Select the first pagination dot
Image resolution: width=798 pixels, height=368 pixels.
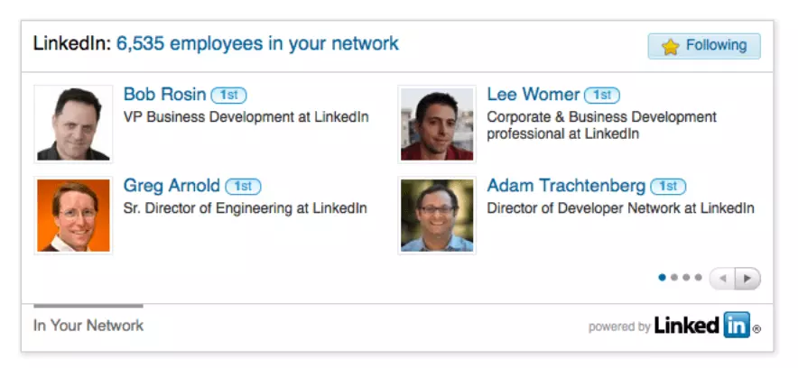pyautogui.click(x=663, y=278)
